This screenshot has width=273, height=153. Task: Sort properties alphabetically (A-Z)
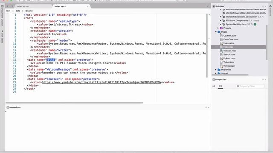(x=214, y=86)
